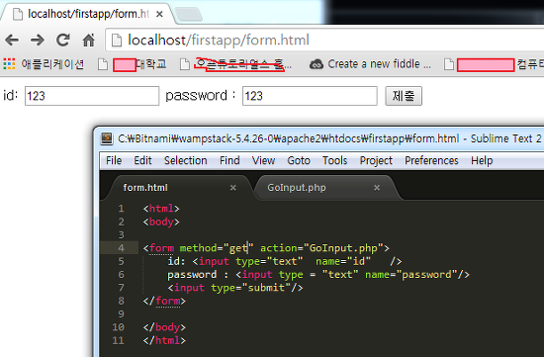
Task: Click the closing </body> tag on line 10
Action: [x=164, y=327]
